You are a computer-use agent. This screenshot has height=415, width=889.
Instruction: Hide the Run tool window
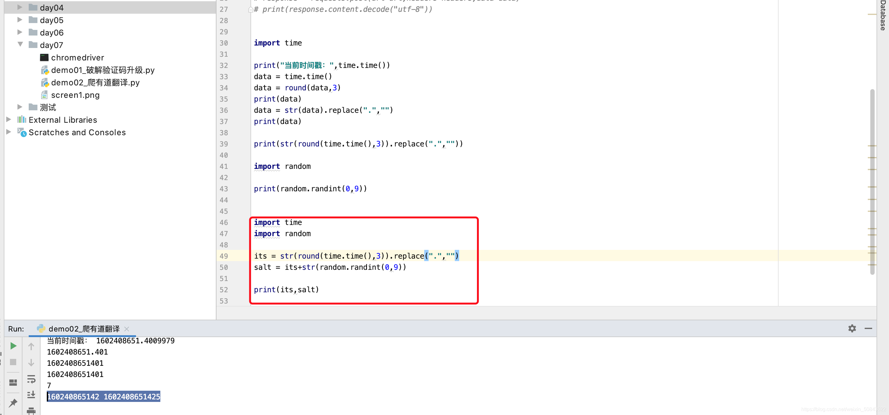point(868,328)
